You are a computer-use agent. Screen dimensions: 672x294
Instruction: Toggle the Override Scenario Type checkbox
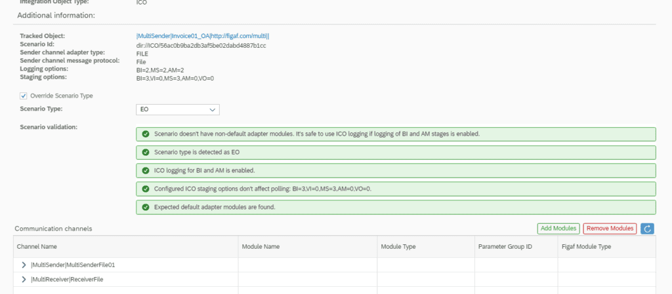(x=24, y=96)
